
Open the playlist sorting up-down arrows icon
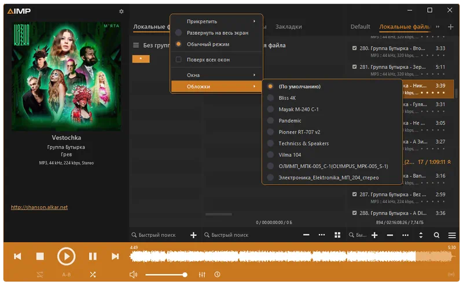coord(421,235)
